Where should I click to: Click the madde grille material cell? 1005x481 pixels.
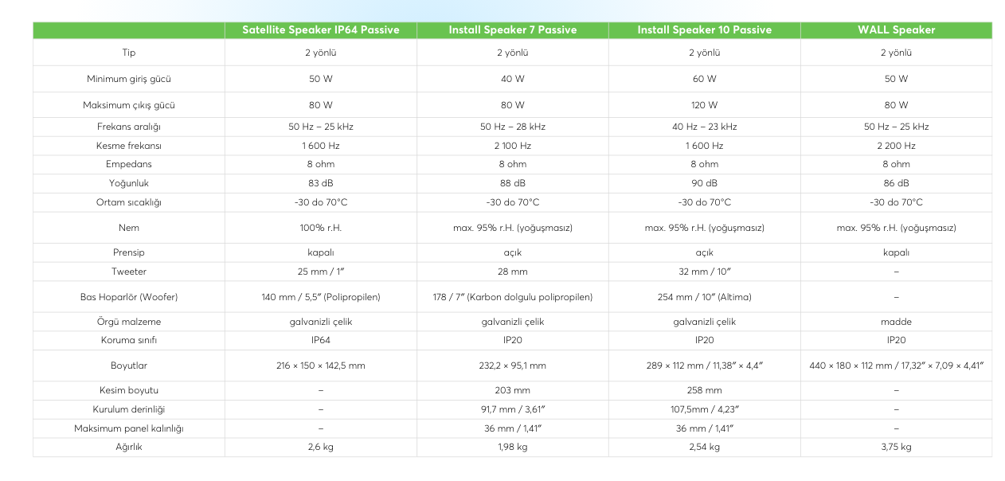[896, 322]
